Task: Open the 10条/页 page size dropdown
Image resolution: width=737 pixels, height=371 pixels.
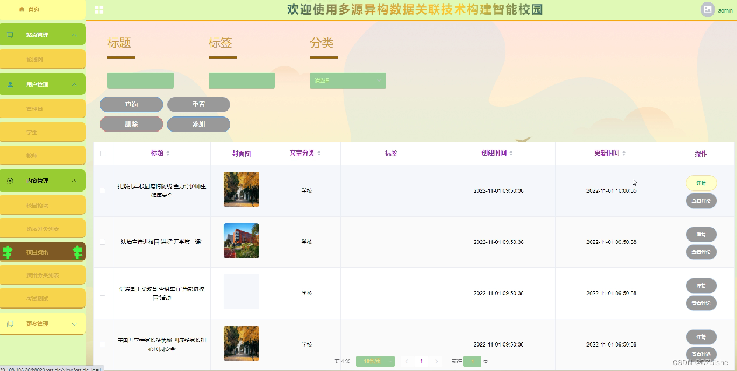Action: [375, 361]
